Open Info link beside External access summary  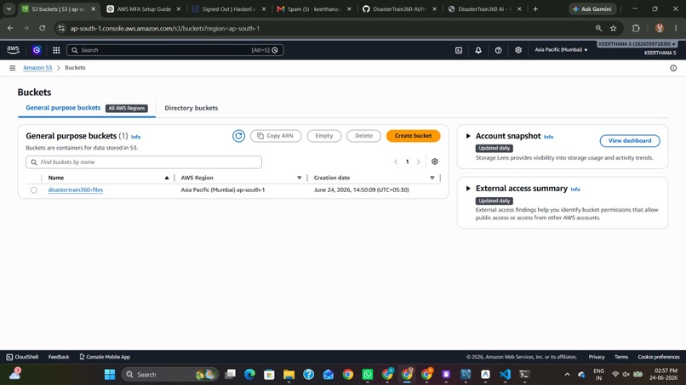click(x=575, y=190)
